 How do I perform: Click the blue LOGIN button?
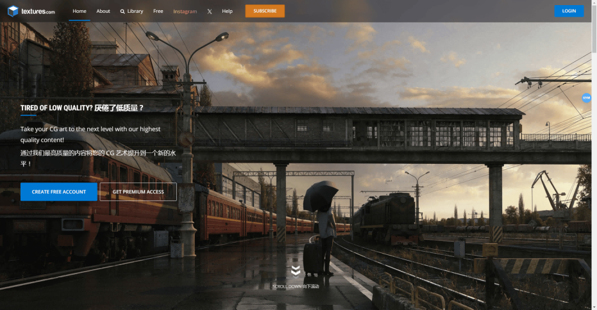pyautogui.click(x=568, y=11)
